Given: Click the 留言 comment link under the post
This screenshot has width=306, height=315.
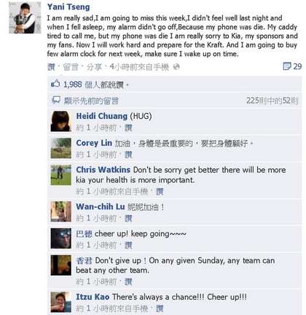Looking at the screenshot, I should point(71,67).
